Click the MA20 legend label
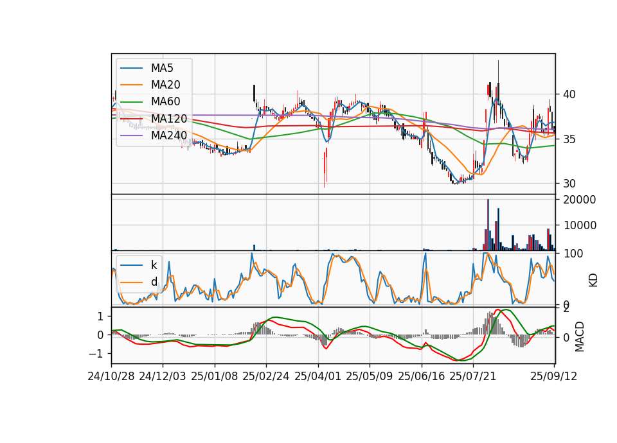 [165, 85]
